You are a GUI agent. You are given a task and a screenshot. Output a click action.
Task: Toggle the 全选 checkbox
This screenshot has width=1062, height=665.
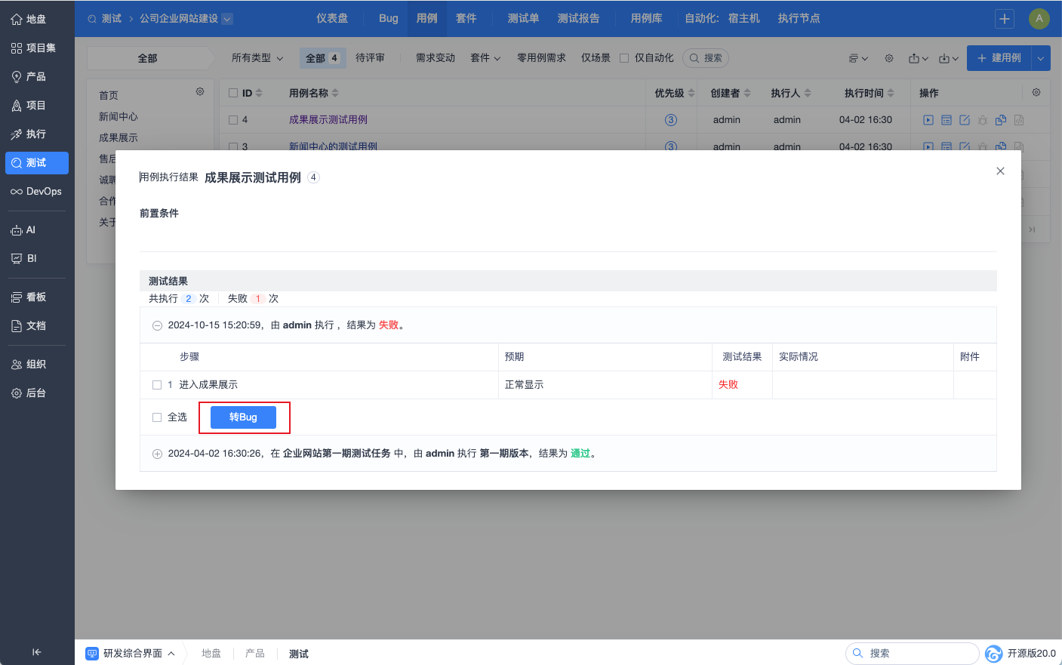pos(157,417)
